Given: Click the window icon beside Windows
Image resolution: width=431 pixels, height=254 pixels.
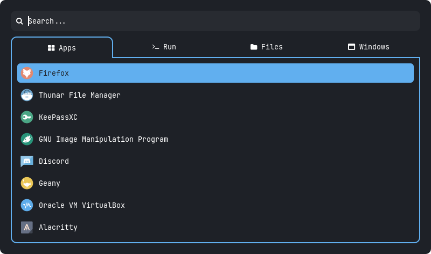Looking at the screenshot, I should (351, 47).
